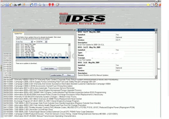Select the Update Now tab
The height and width of the screenshot is (119, 169).
18,34
